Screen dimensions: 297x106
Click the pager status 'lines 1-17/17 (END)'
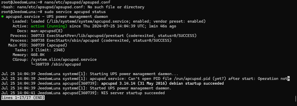click(23, 98)
